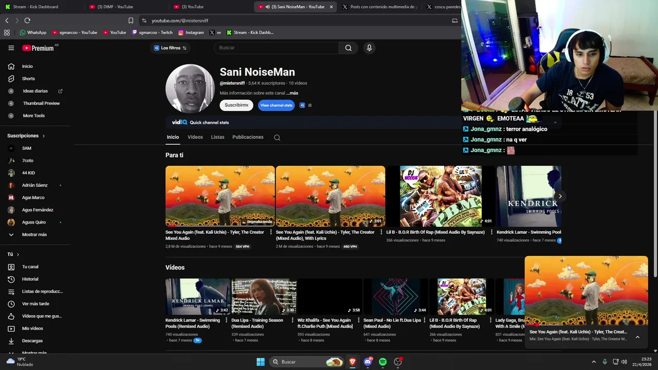Open Los filtros vidIQ toggle
The image size is (658, 370).
(171, 48)
